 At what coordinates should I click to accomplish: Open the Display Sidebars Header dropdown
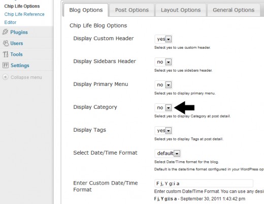(x=163, y=62)
